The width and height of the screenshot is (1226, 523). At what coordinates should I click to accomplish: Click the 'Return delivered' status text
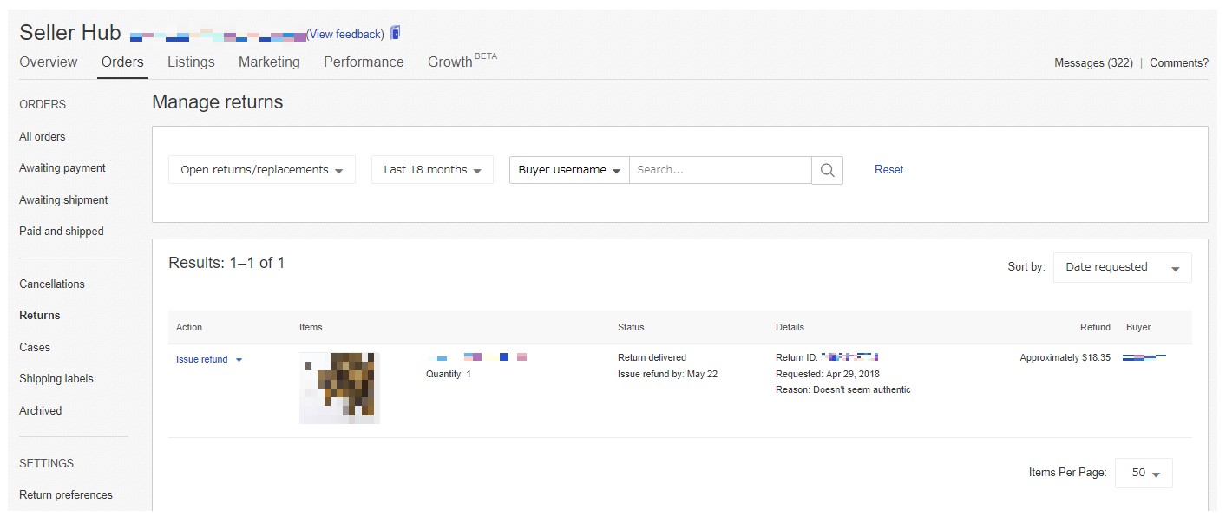[x=652, y=357]
